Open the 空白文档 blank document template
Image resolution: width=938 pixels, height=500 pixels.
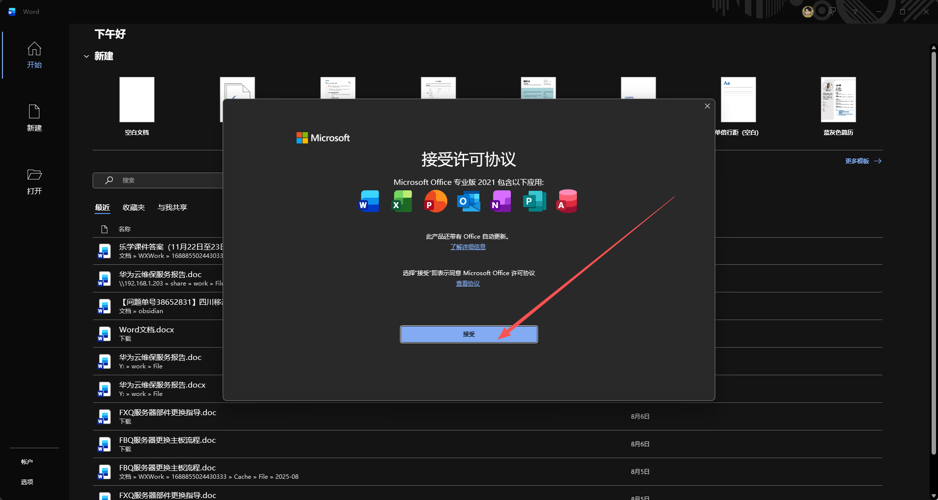point(136,99)
